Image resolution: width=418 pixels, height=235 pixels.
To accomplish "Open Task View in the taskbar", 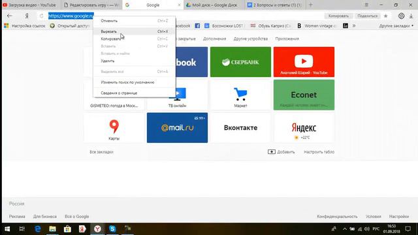I will (x=22, y=229).
